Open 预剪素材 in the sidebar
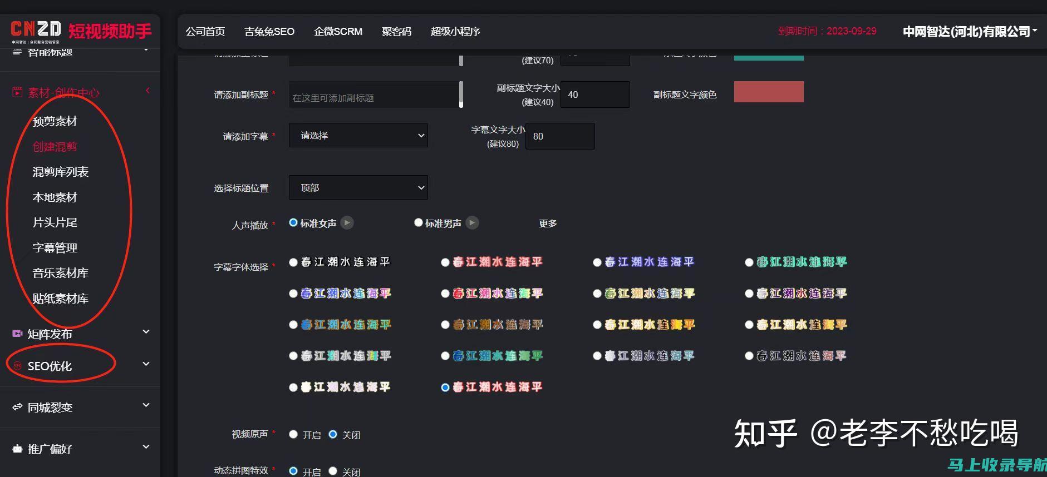The height and width of the screenshot is (477, 1047). [55, 121]
